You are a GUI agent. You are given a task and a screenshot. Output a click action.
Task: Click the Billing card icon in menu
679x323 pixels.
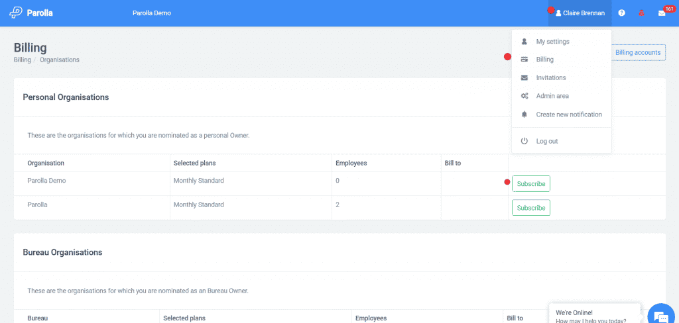(x=524, y=60)
